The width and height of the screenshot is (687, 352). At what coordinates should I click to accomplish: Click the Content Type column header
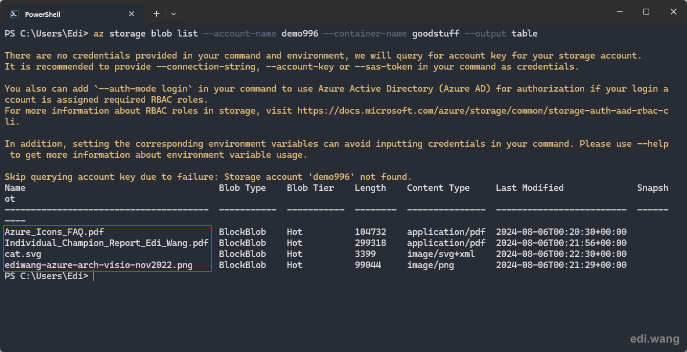(x=438, y=187)
